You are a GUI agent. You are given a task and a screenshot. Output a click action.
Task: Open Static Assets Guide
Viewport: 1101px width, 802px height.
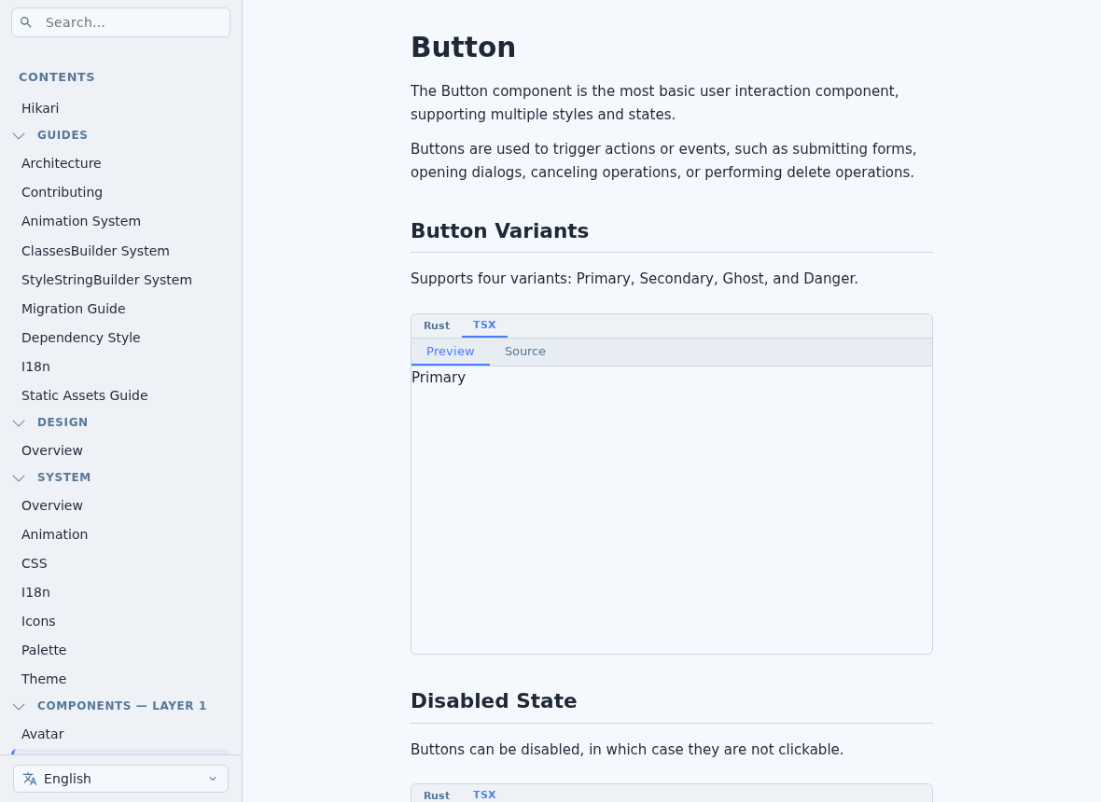click(84, 395)
